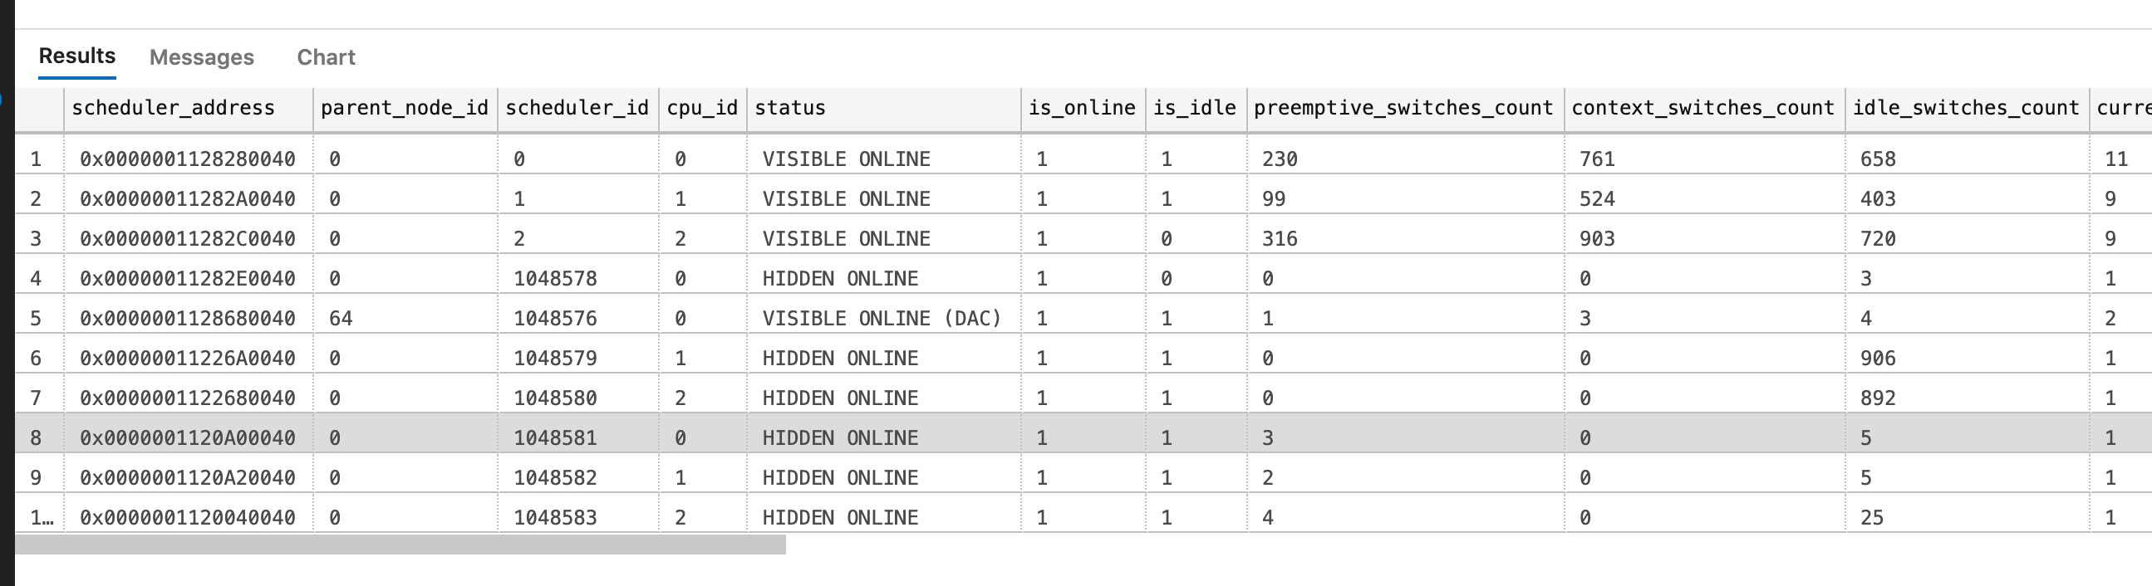Switch to the Messages tab
Image resolution: width=2152 pixels, height=586 pixels.
(201, 56)
